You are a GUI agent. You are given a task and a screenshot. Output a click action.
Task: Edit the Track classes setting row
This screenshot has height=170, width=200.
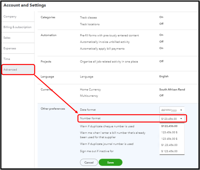[x=118, y=17]
